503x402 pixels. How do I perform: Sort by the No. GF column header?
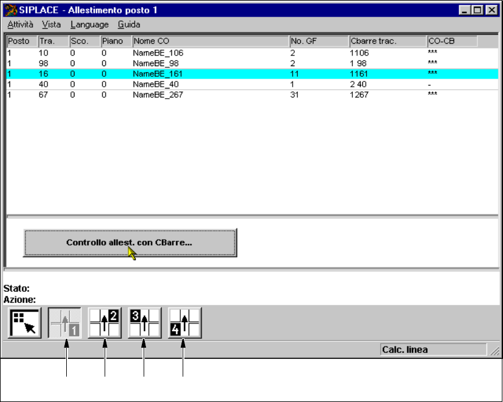pyautogui.click(x=319, y=41)
